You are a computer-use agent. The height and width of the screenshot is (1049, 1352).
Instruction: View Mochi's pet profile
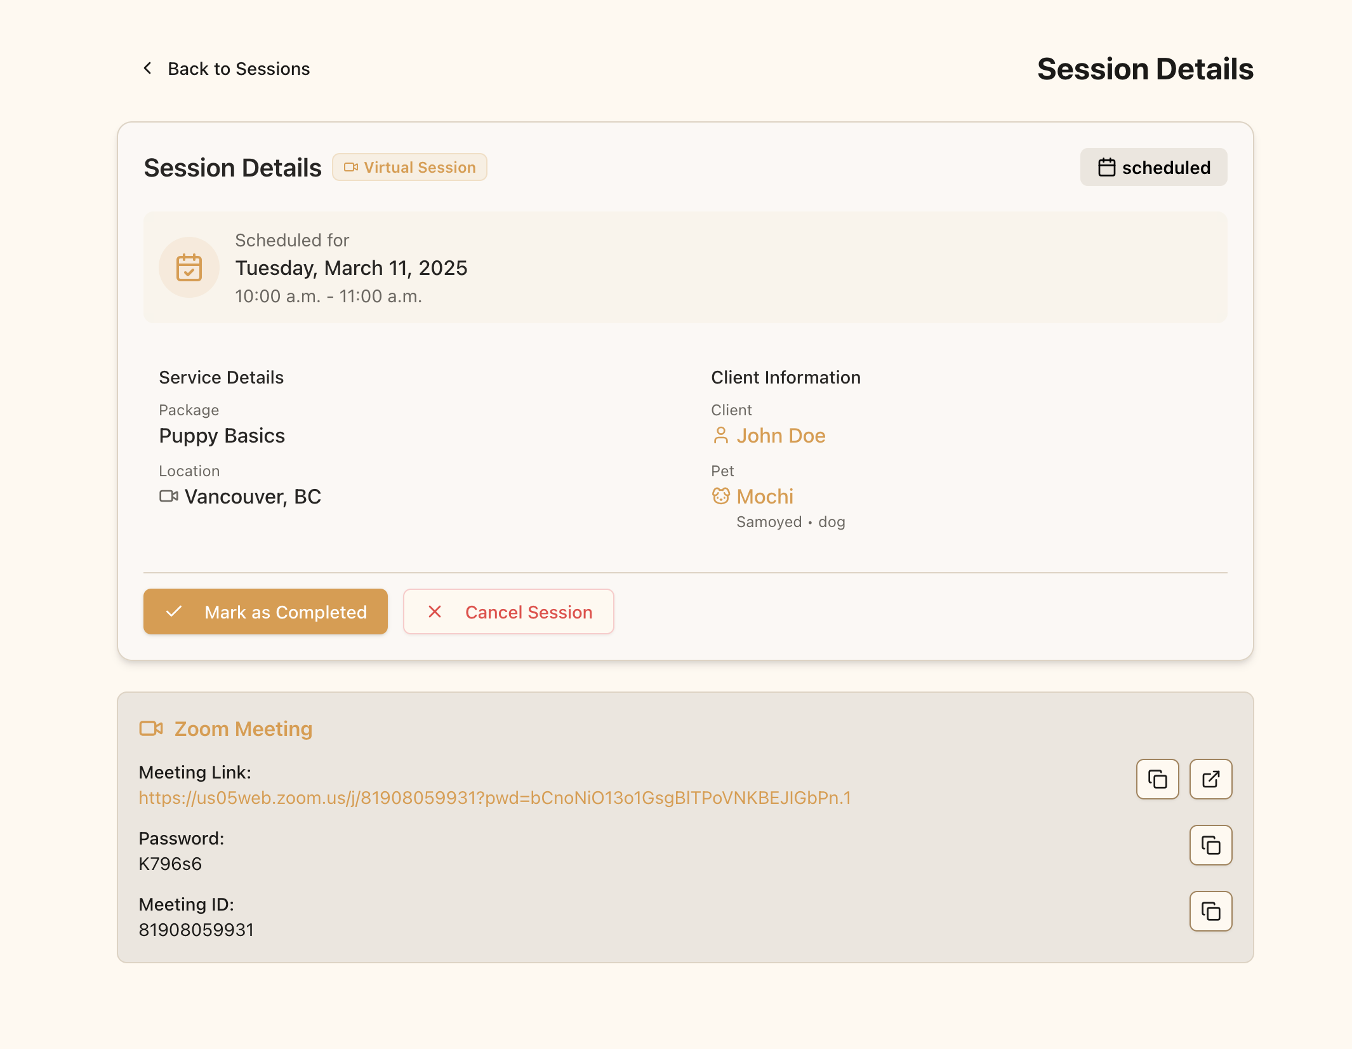[764, 496]
